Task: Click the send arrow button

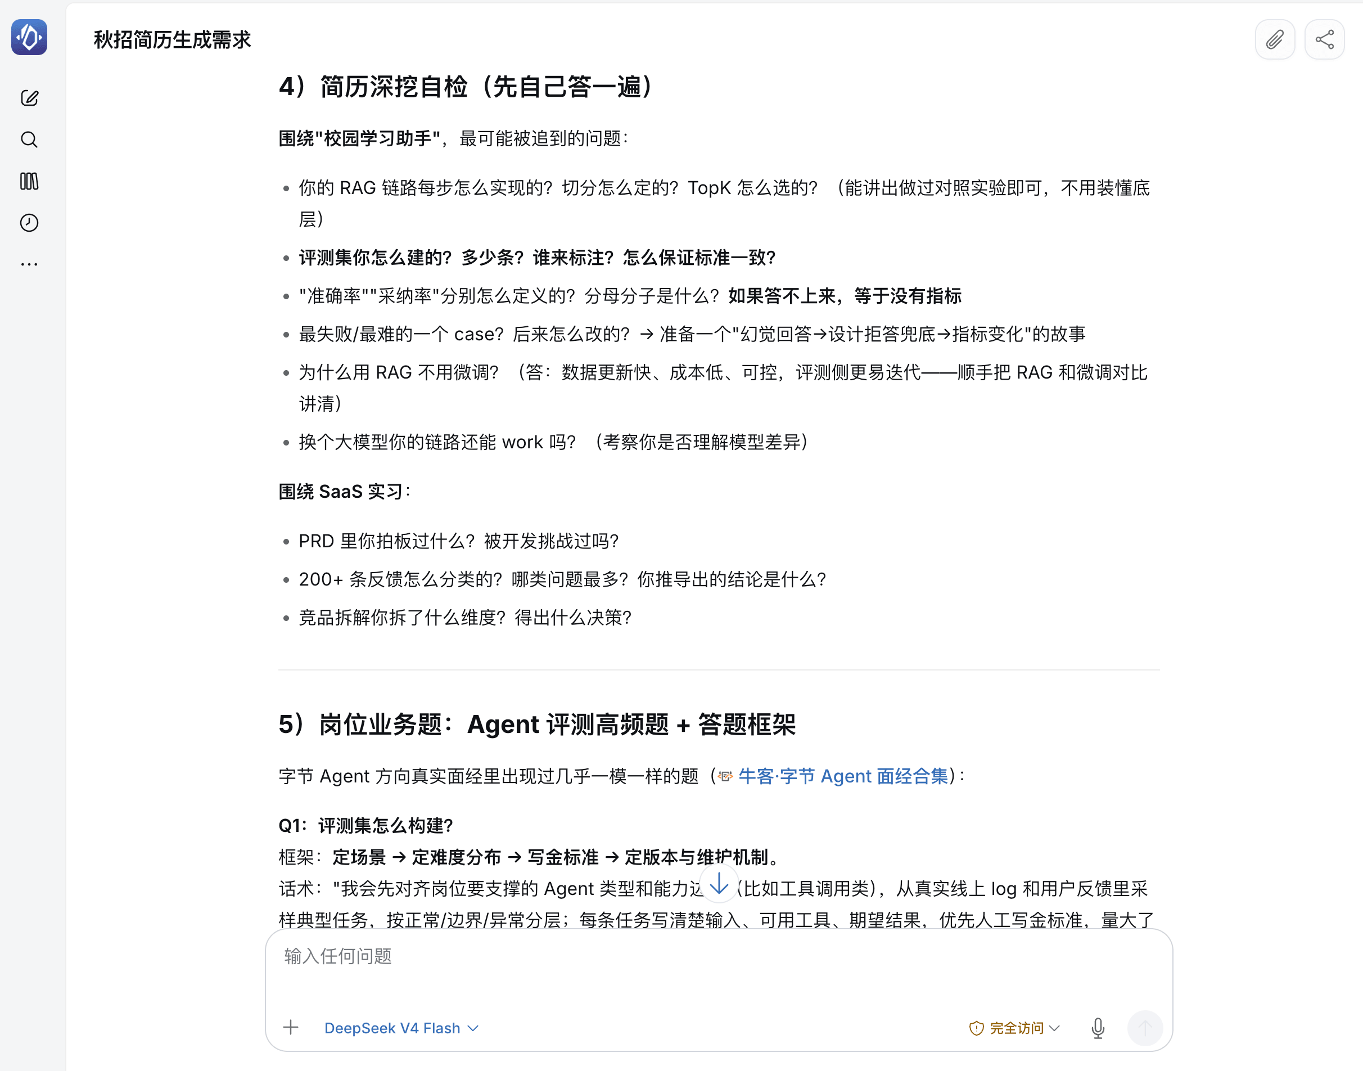Action: click(1145, 1028)
